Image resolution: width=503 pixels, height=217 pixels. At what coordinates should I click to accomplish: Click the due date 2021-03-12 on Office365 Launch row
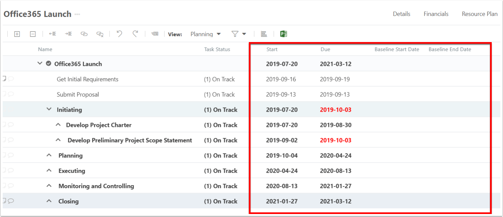tap(336, 64)
